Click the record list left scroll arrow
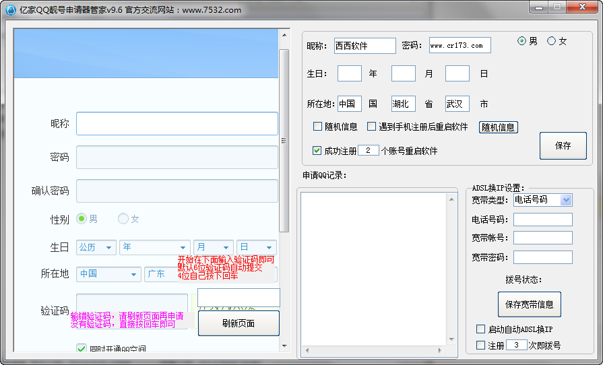The height and width of the screenshot is (365, 603). click(x=307, y=350)
